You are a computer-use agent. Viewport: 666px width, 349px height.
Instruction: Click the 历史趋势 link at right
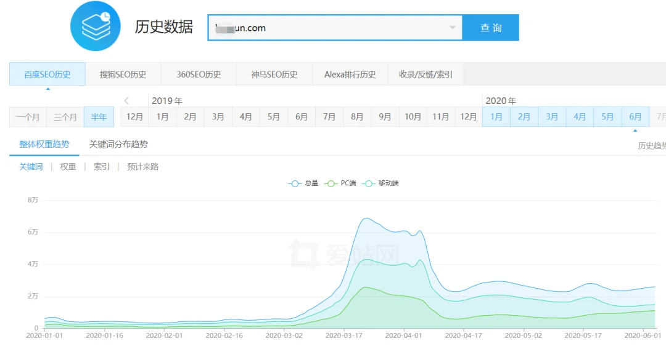coord(652,146)
